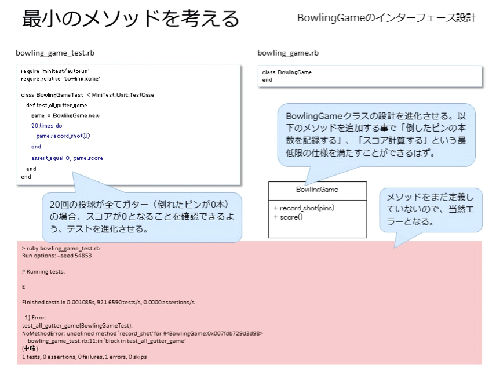Click the ruby bowling_game_test.rb command line
This screenshot has width=496, height=371.
[x=61, y=249]
